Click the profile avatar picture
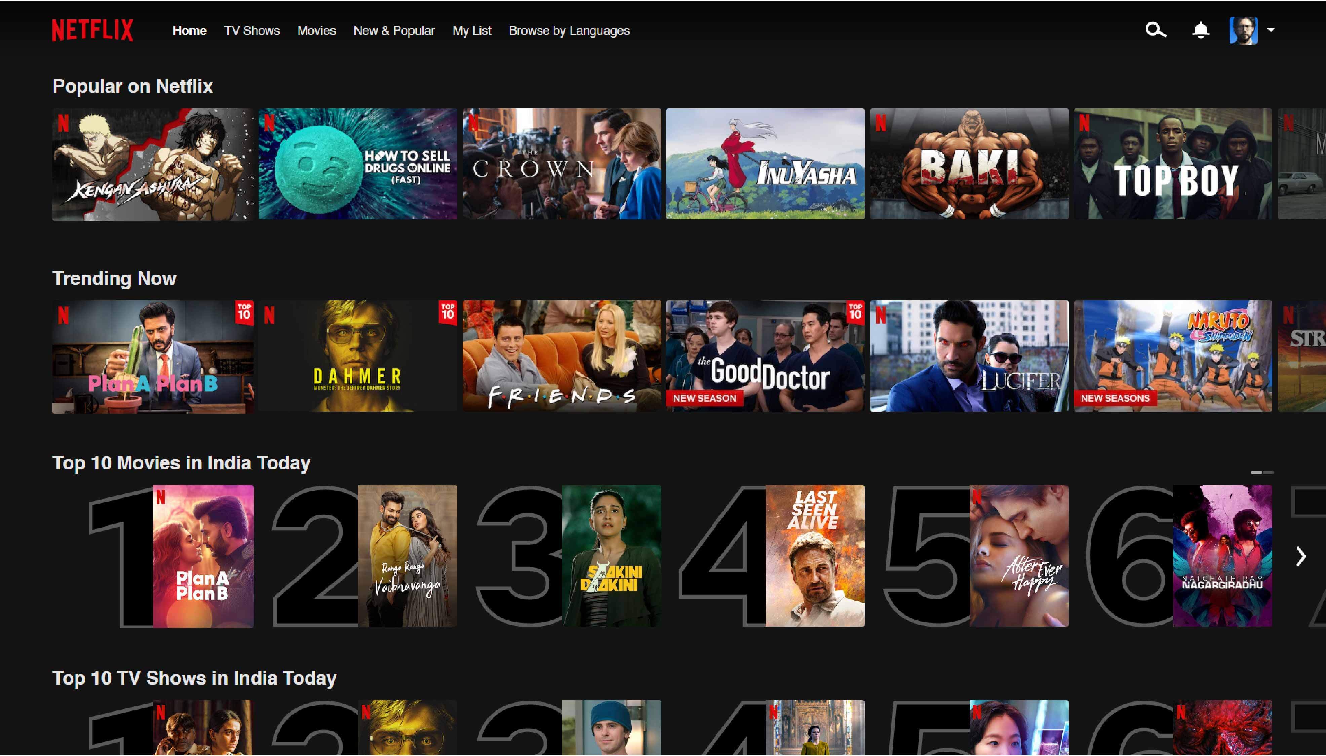 [1243, 30]
